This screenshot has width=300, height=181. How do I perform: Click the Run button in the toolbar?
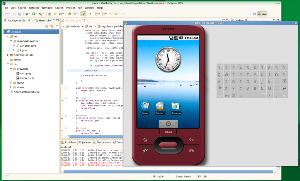click(34, 14)
